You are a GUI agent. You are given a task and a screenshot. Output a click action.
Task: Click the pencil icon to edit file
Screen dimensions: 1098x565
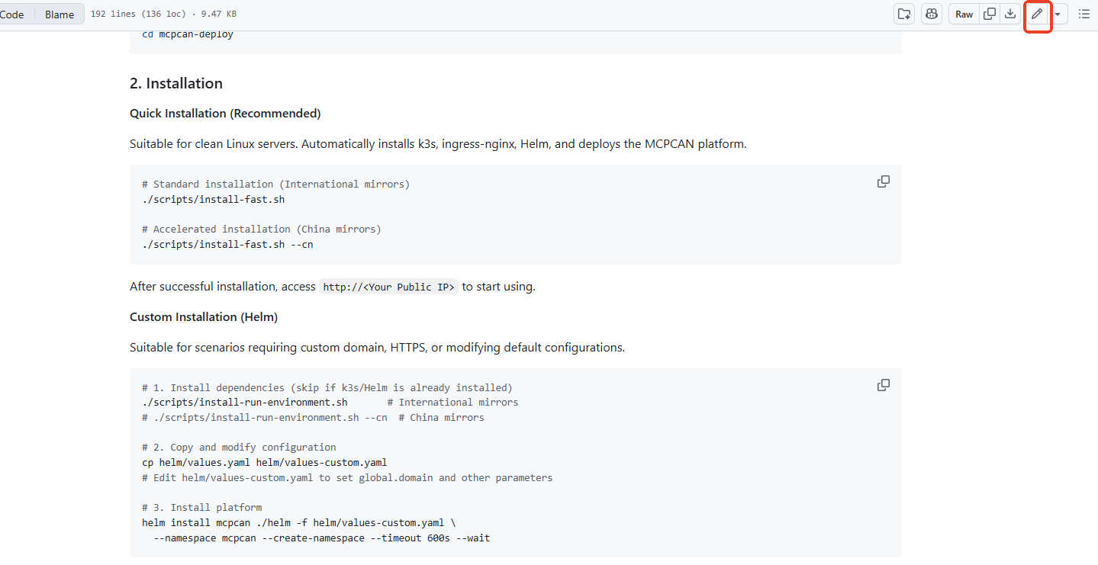[x=1036, y=14]
